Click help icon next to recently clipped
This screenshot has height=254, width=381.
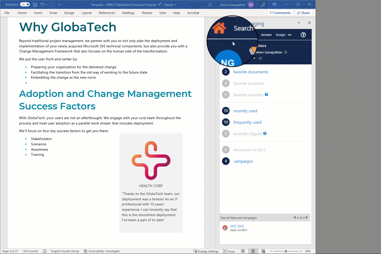(265, 133)
